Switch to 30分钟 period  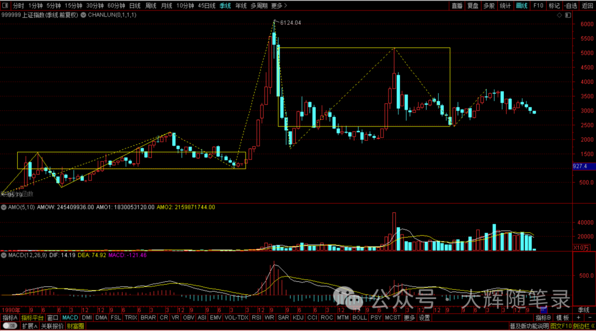pyautogui.click(x=95, y=6)
